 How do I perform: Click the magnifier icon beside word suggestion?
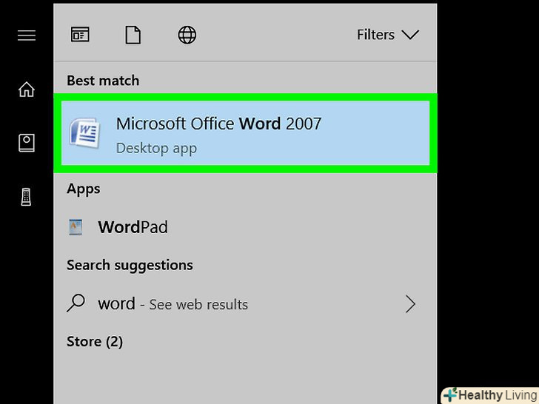coord(76,303)
